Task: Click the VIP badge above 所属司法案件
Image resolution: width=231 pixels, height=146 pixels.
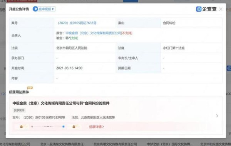Action: point(30,88)
